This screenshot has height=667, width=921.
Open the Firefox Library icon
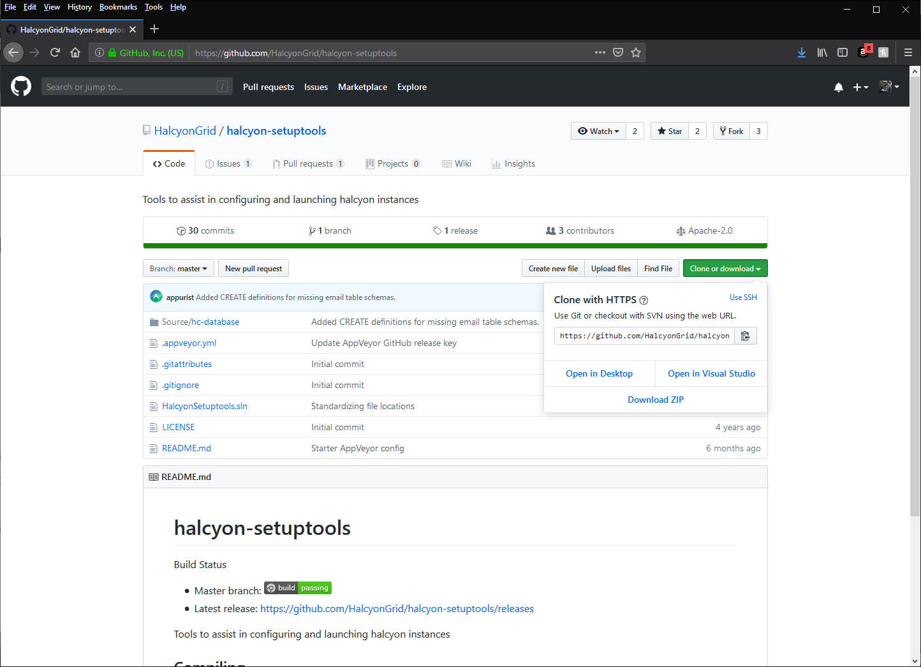tap(822, 53)
